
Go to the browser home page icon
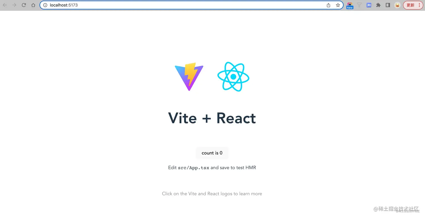[x=33, y=5]
